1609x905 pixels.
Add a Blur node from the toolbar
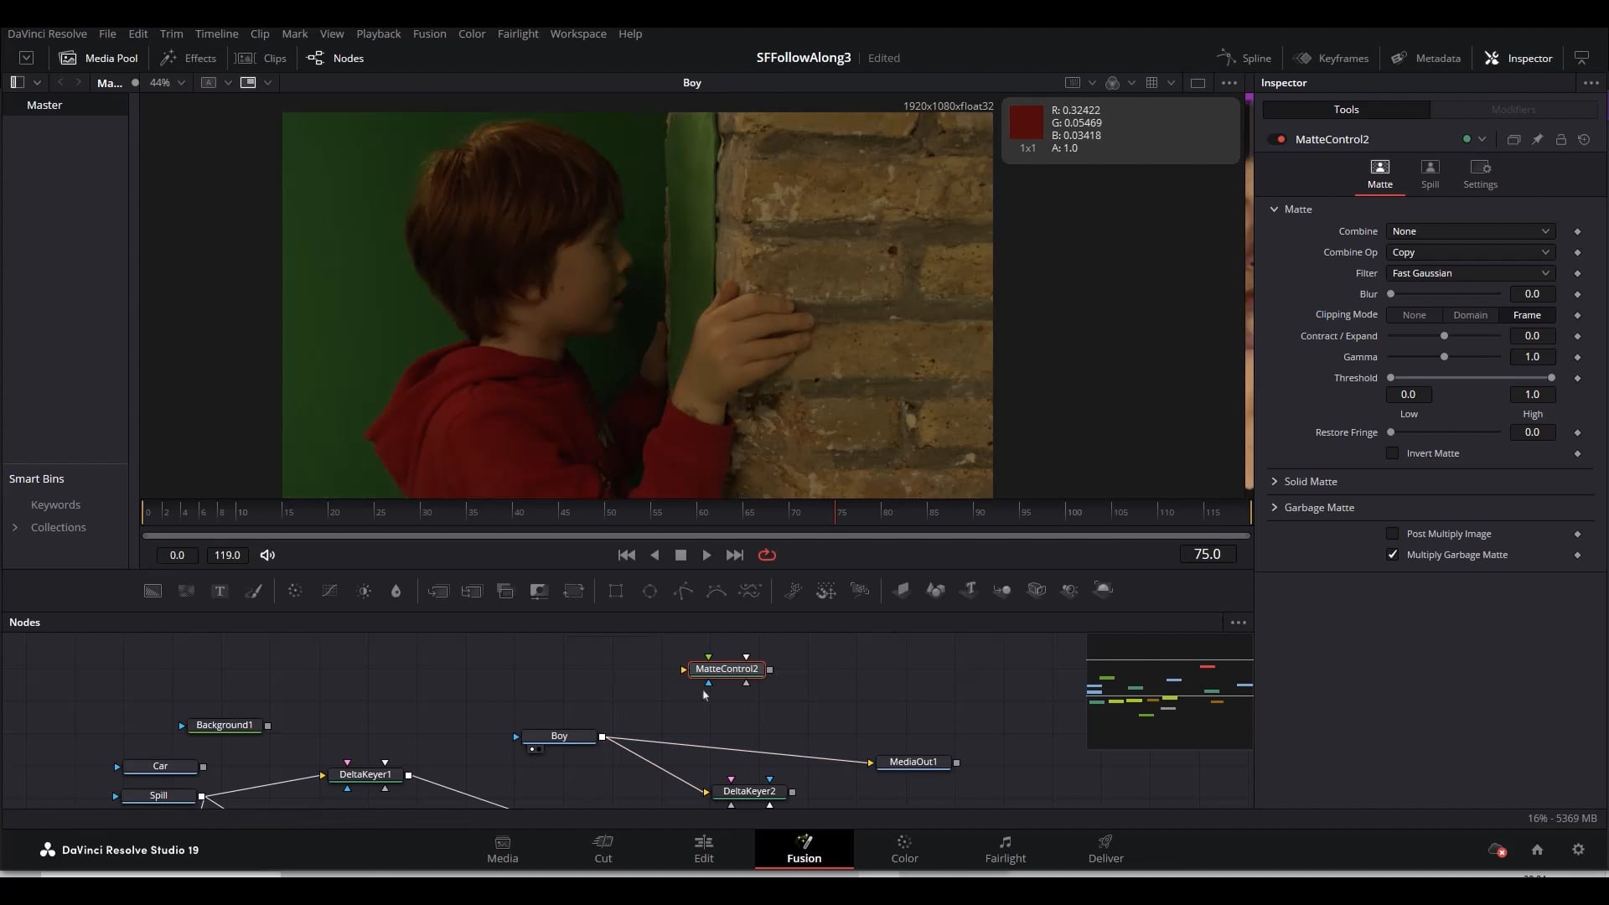396,591
